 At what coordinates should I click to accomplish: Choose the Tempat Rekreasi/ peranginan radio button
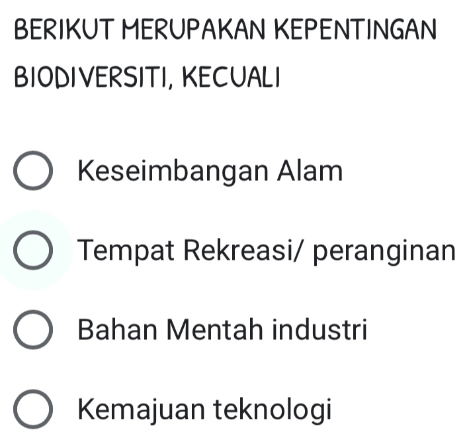click(33, 252)
